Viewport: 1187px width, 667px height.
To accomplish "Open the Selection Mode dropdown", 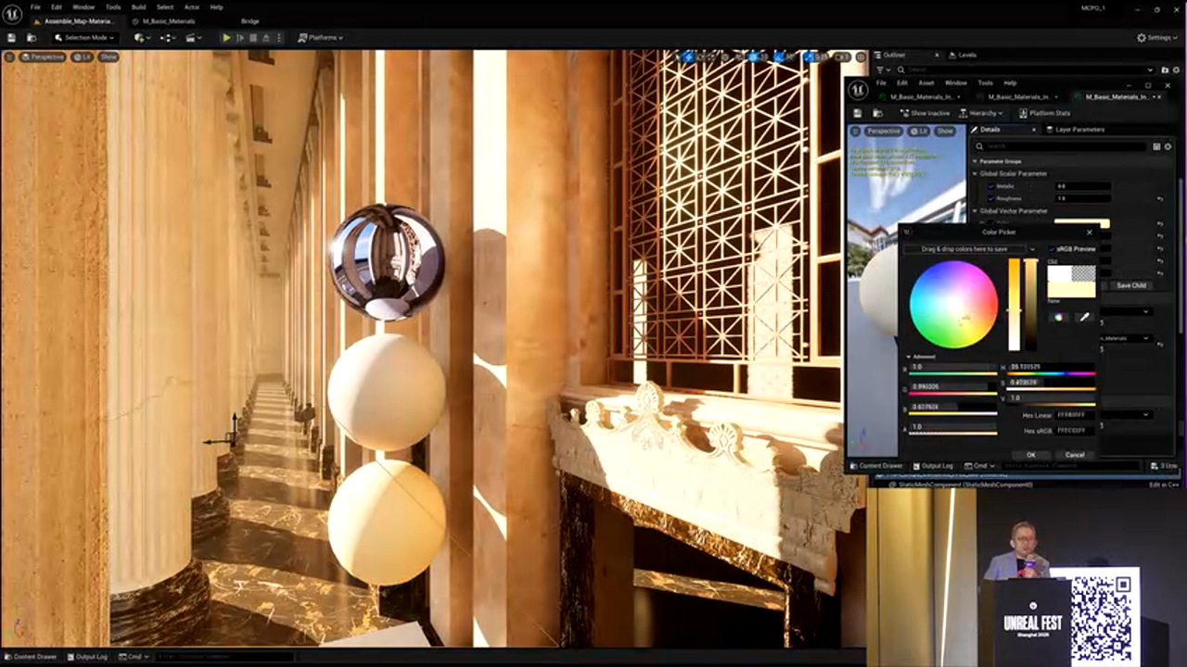I will tap(84, 38).
